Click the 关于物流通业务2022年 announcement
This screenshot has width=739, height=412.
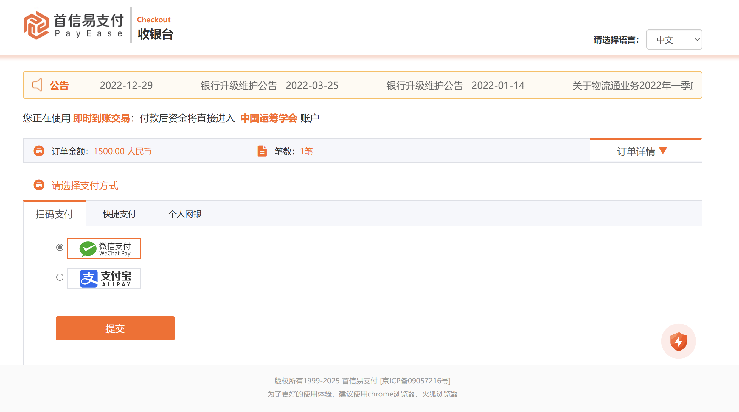[x=632, y=86]
